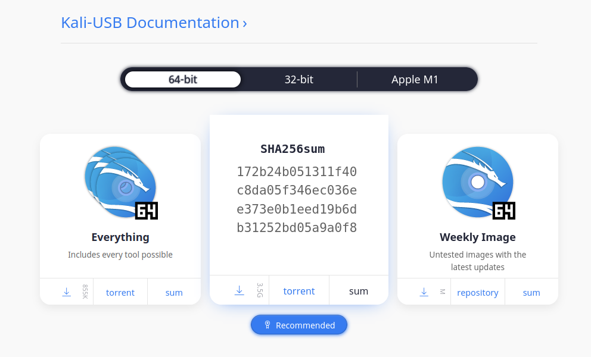Click 'Untested images with the latest updates' text
The width and height of the screenshot is (591, 357).
click(x=478, y=261)
